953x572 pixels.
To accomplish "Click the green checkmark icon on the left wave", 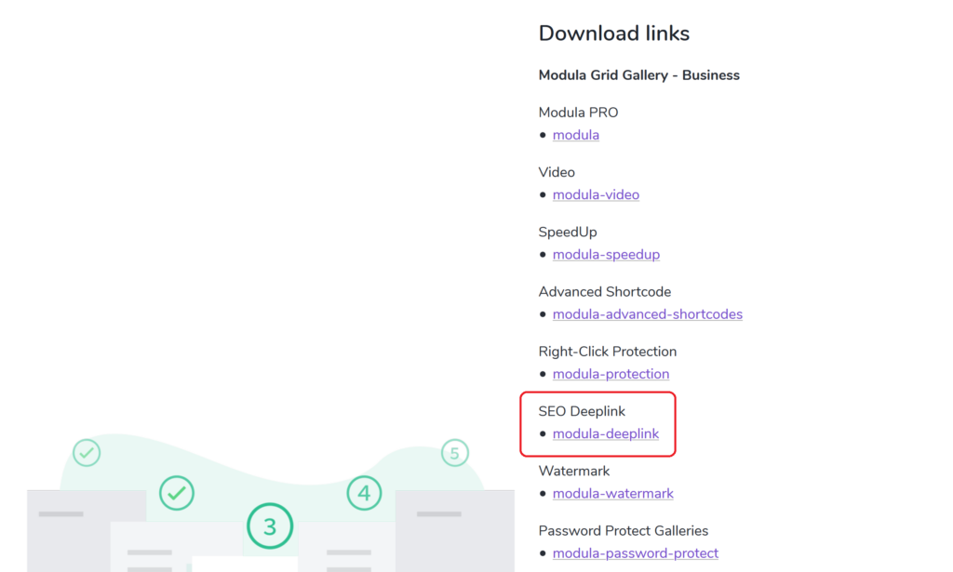I will click(x=87, y=453).
